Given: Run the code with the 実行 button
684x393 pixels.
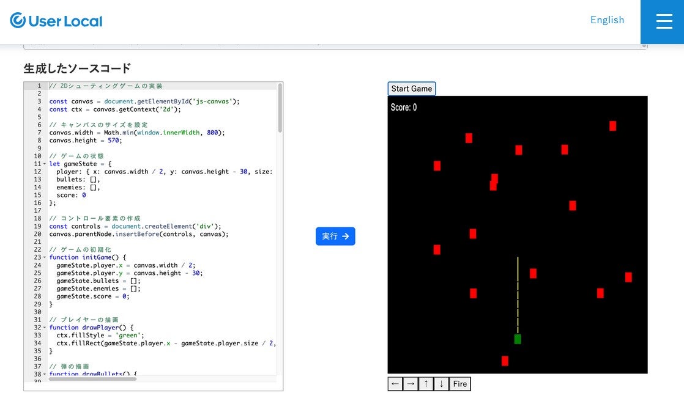Looking at the screenshot, I should click(x=335, y=237).
